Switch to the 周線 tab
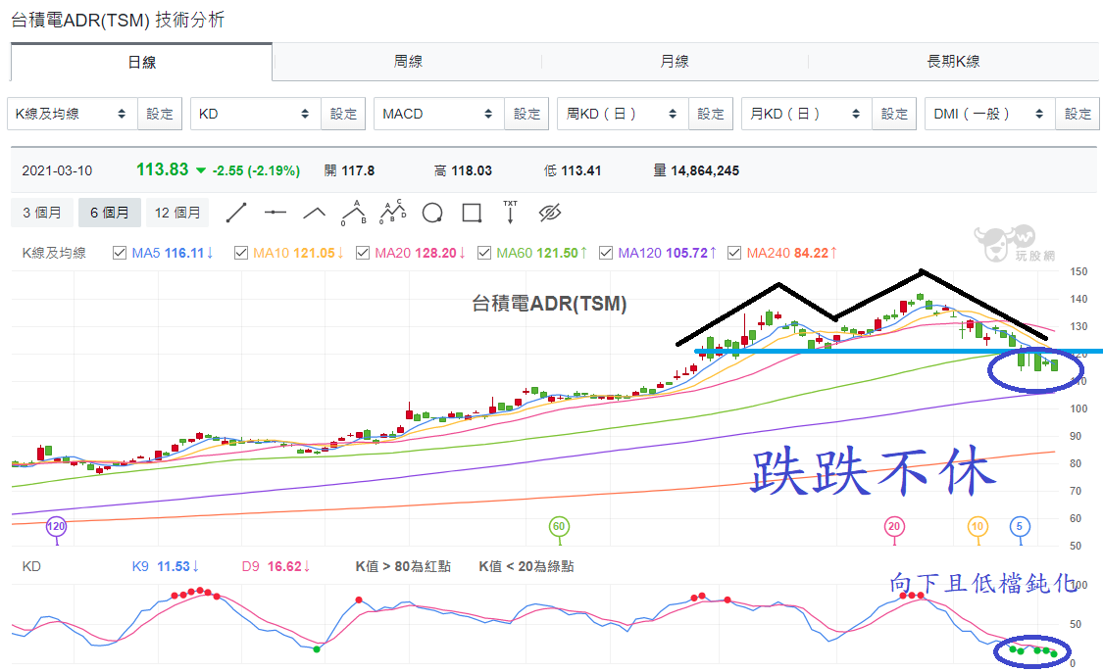 [x=408, y=62]
